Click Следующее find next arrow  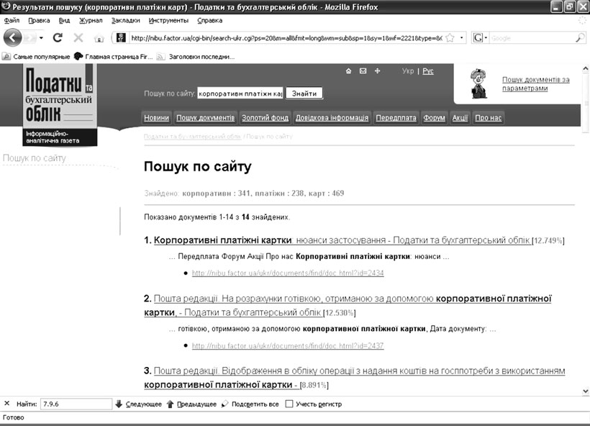pos(119,404)
